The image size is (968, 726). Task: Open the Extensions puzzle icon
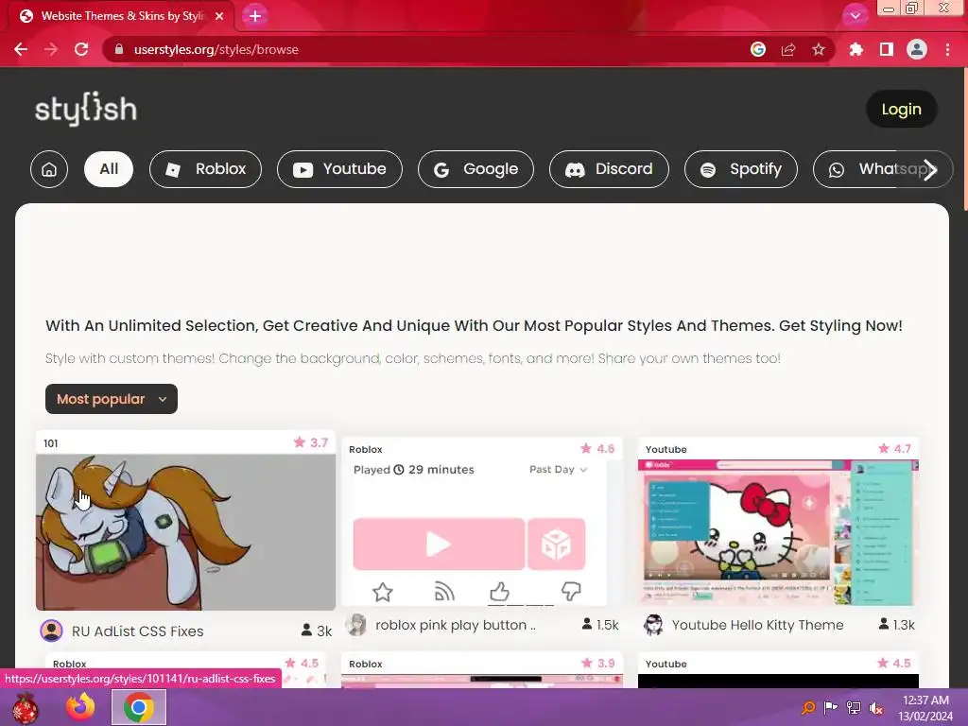tap(856, 49)
